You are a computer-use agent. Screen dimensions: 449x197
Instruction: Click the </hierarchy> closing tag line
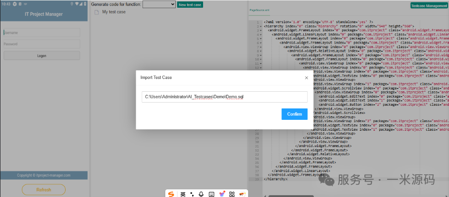pyautogui.click(x=276, y=179)
